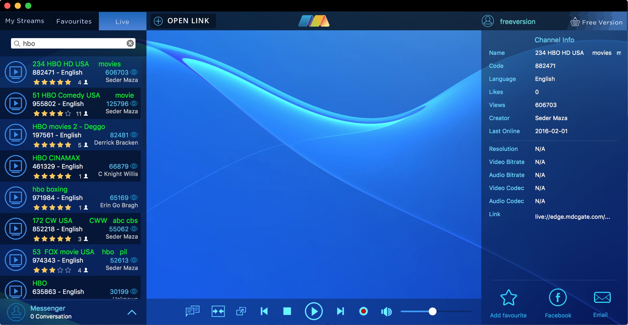Click Free Version label
The width and height of the screenshot is (628, 325).
(602, 22)
